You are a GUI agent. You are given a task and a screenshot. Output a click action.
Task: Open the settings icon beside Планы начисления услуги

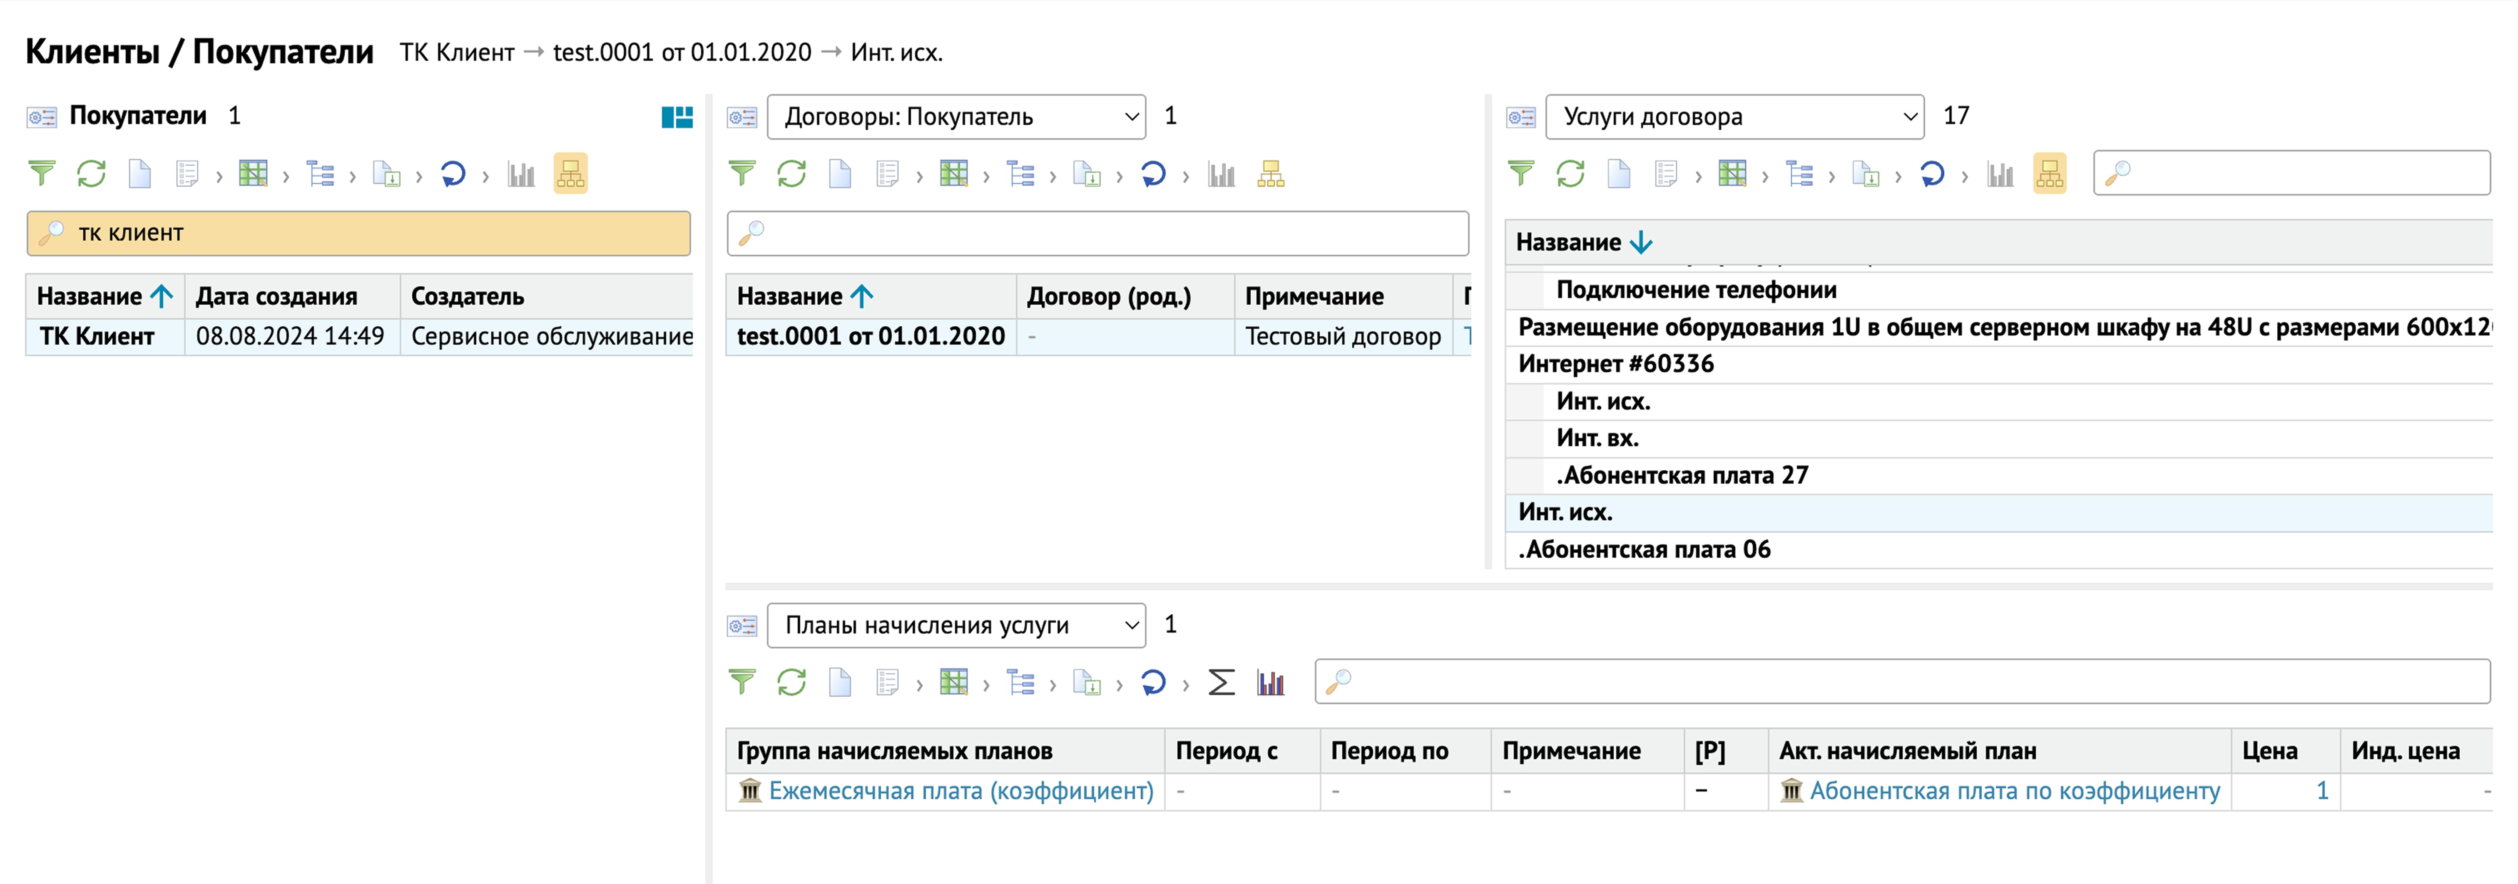click(x=742, y=625)
